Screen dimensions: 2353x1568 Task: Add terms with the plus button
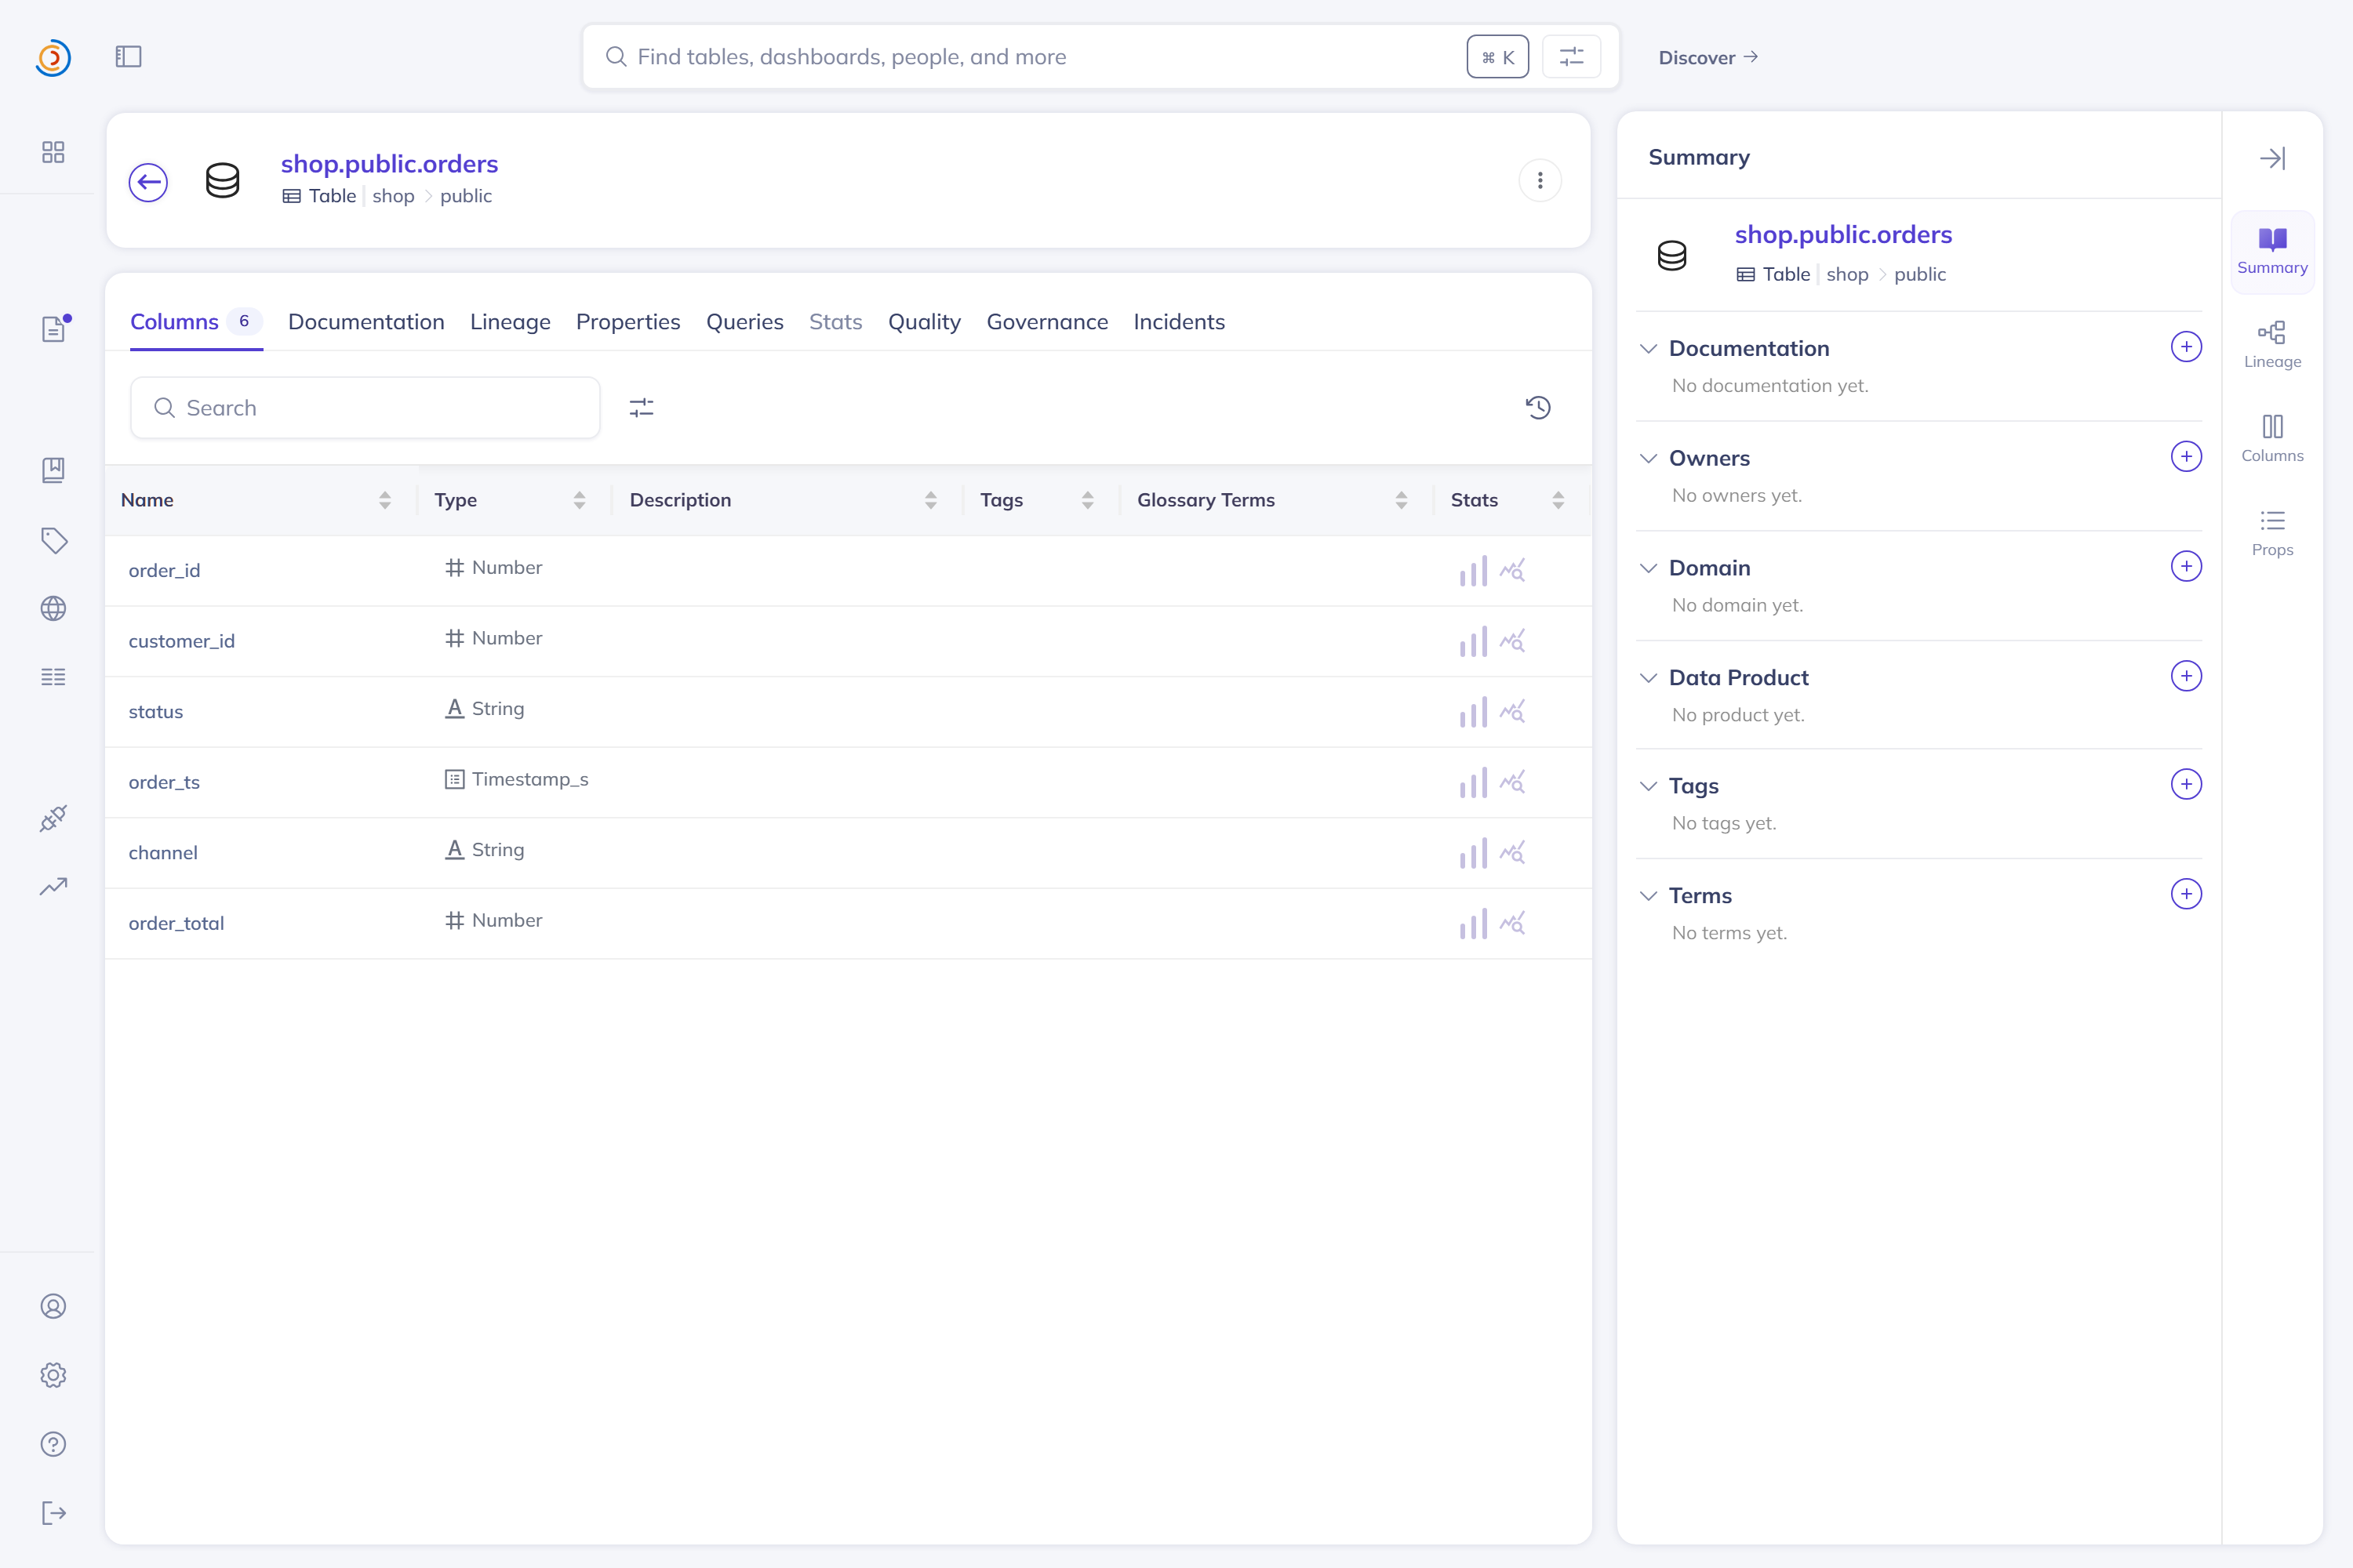coord(2186,895)
